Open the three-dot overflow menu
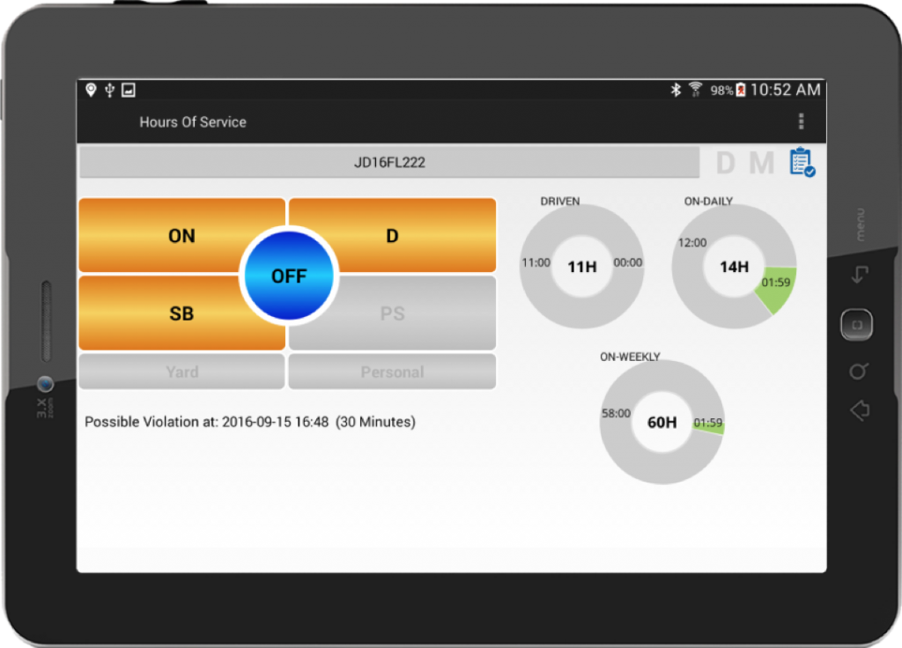This screenshot has width=902, height=648. point(800,121)
